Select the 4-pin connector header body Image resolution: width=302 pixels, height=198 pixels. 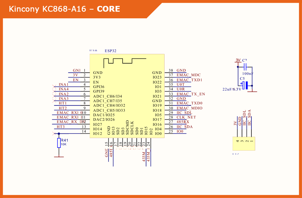tap(244, 143)
